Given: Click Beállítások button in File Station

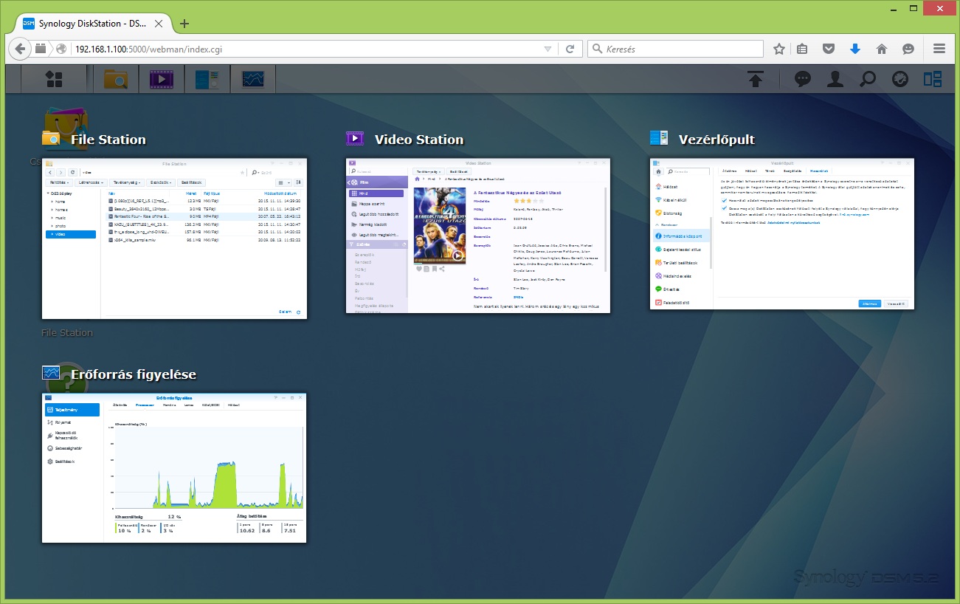Looking at the screenshot, I should point(193,182).
